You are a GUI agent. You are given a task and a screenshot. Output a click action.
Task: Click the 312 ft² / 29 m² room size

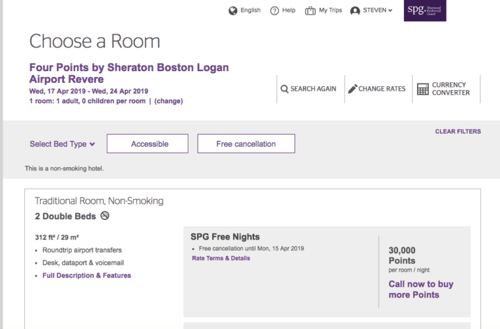(x=57, y=238)
